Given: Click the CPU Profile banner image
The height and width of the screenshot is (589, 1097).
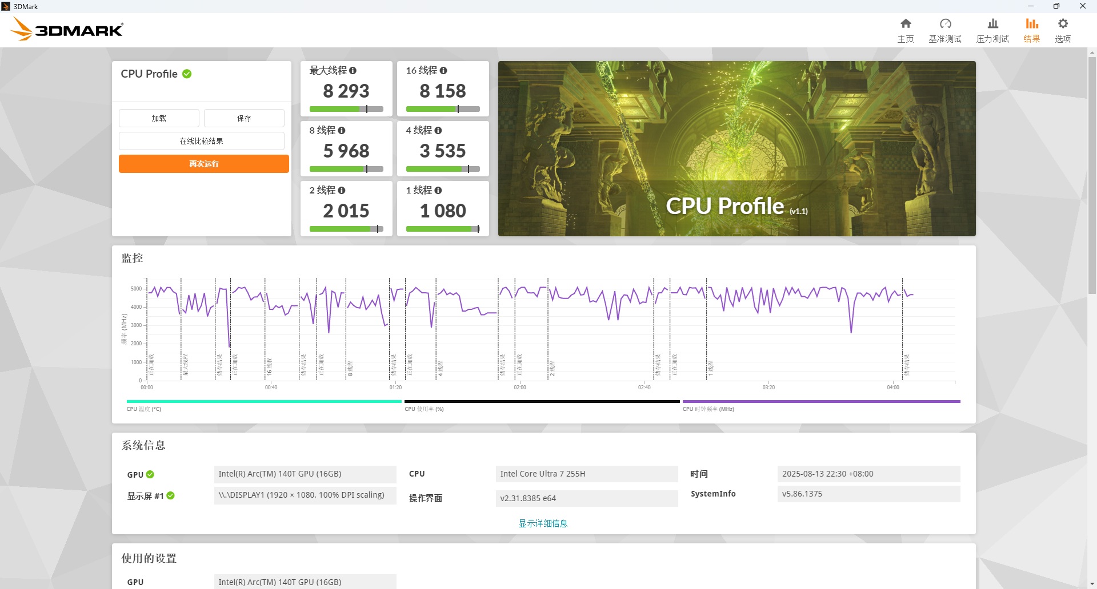Looking at the screenshot, I should [x=737, y=148].
